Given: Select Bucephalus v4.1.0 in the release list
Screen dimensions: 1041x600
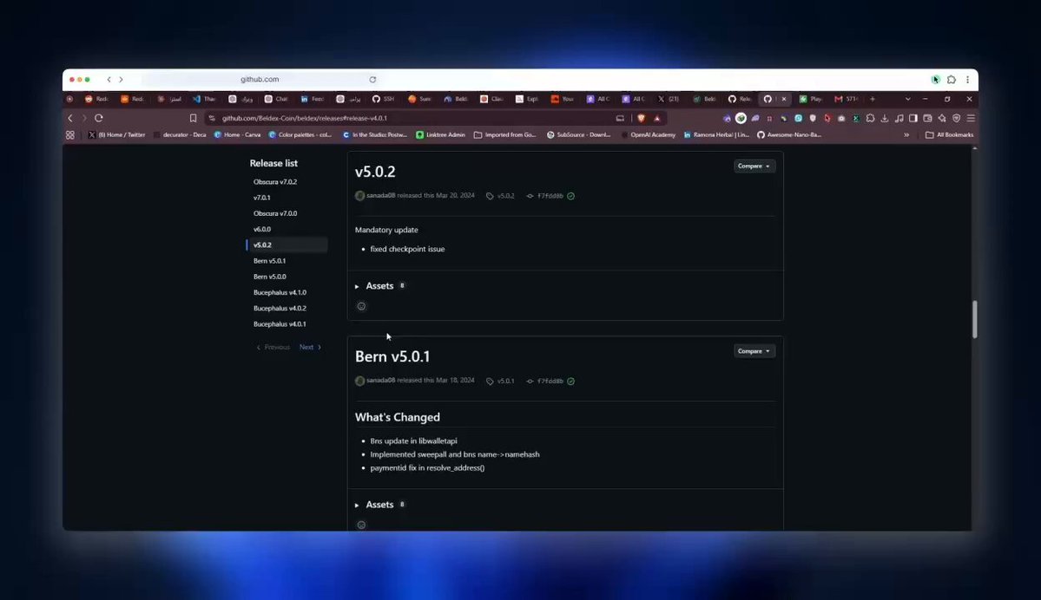Looking at the screenshot, I should tap(280, 292).
